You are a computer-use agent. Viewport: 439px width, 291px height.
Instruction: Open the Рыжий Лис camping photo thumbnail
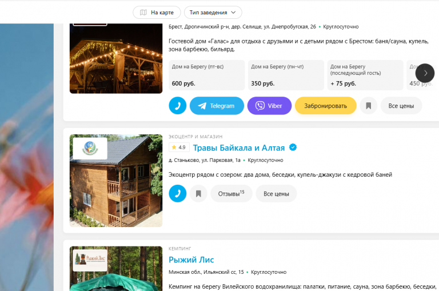tap(116, 269)
